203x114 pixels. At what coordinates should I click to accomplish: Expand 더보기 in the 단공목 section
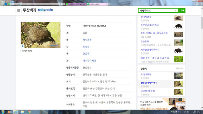179,68
